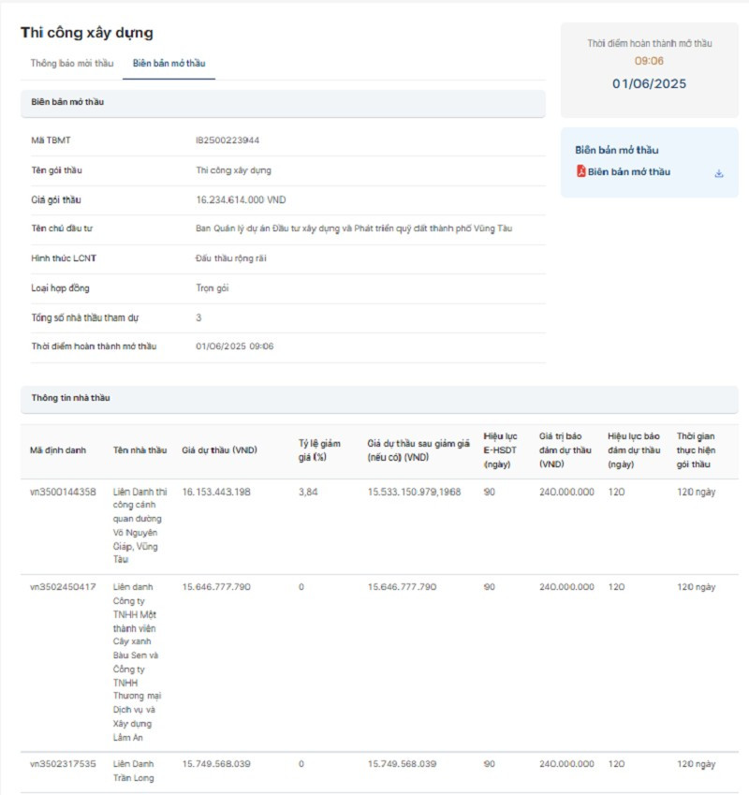This screenshot has height=795, width=749.
Task: Click the Tỷ lệ giảm giá (%) column header
Action: pyautogui.click(x=319, y=449)
